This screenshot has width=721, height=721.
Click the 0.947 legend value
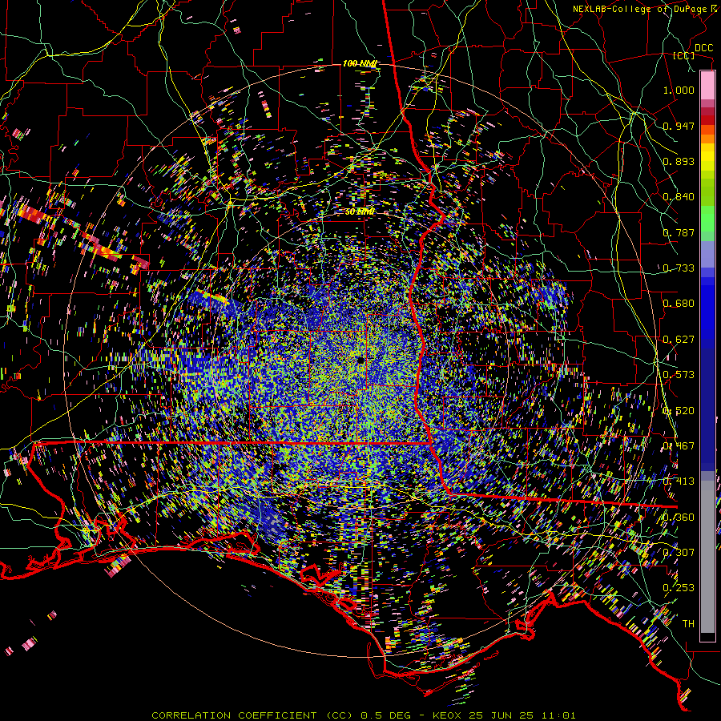[679, 126]
